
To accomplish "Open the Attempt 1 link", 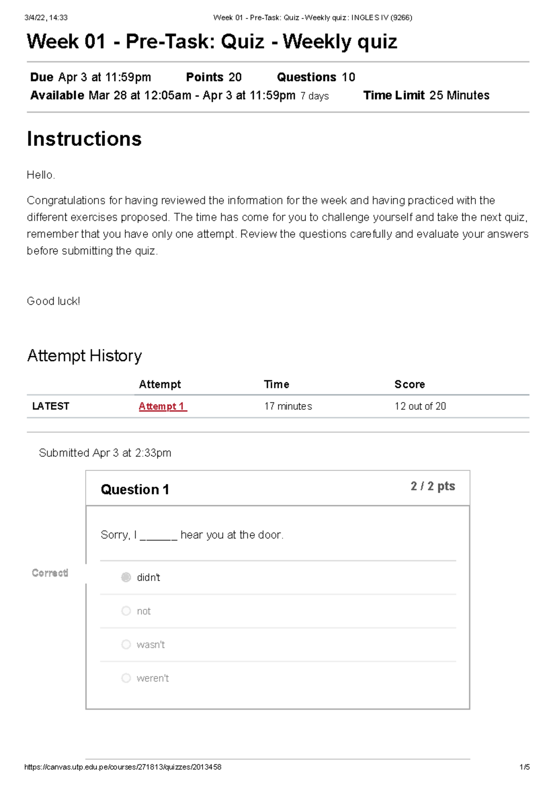I will (x=162, y=406).
